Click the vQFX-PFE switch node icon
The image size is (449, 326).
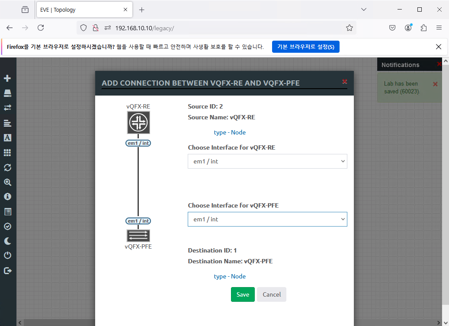click(x=138, y=236)
